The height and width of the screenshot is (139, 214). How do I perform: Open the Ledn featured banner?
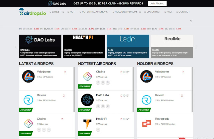(128, 46)
